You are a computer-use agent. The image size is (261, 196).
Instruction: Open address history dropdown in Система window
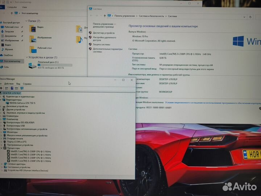click(x=244, y=17)
